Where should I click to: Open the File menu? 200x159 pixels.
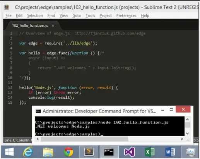point(9,15)
